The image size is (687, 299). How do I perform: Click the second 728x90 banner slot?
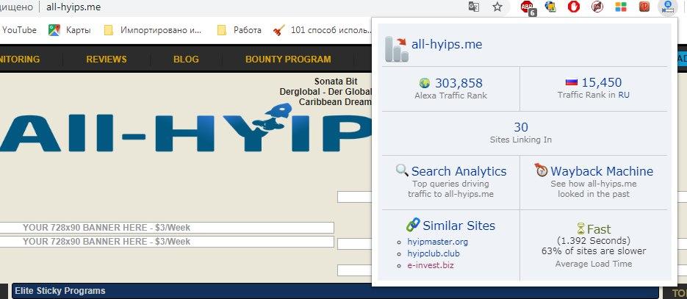[167, 242]
